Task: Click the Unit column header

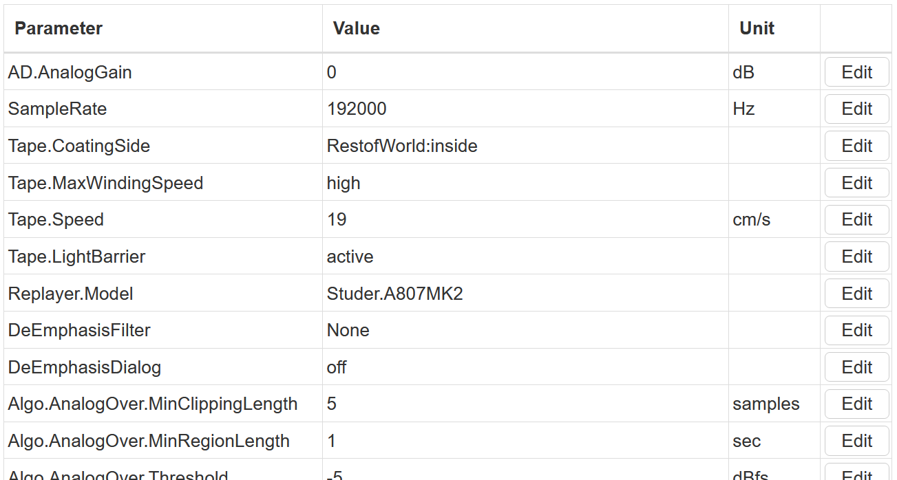Action: pos(757,28)
